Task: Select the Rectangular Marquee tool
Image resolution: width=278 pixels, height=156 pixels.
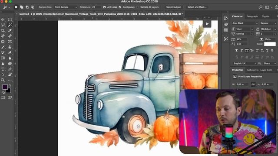Action: (10, 19)
